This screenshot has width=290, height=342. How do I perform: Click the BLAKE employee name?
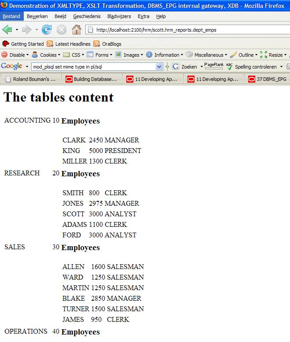pos(73,298)
